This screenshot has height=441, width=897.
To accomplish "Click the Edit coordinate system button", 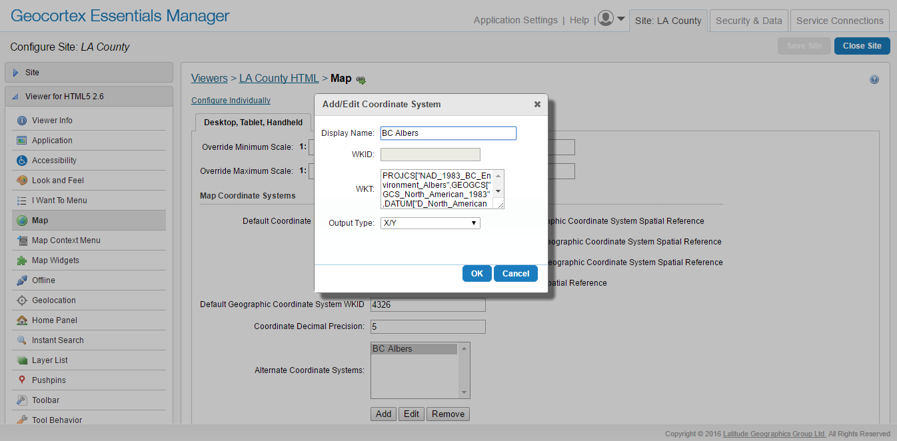I will point(412,414).
